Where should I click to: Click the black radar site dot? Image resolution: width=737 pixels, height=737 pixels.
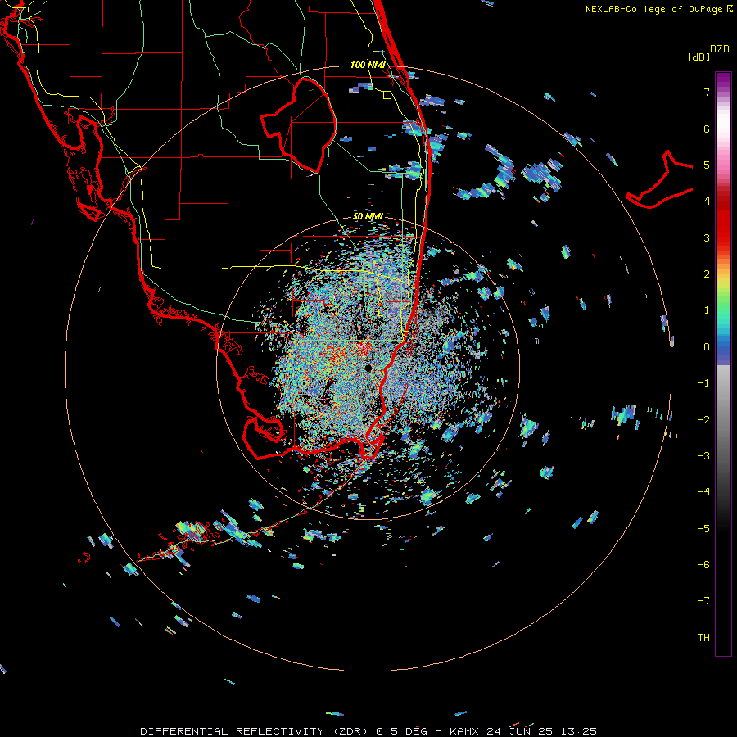pos(368,368)
